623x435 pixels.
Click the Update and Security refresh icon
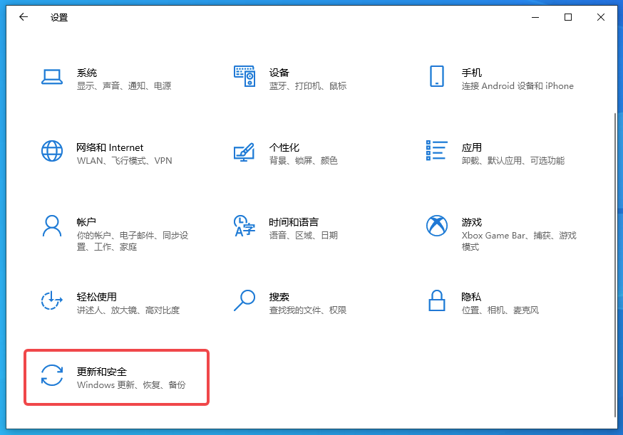52,375
